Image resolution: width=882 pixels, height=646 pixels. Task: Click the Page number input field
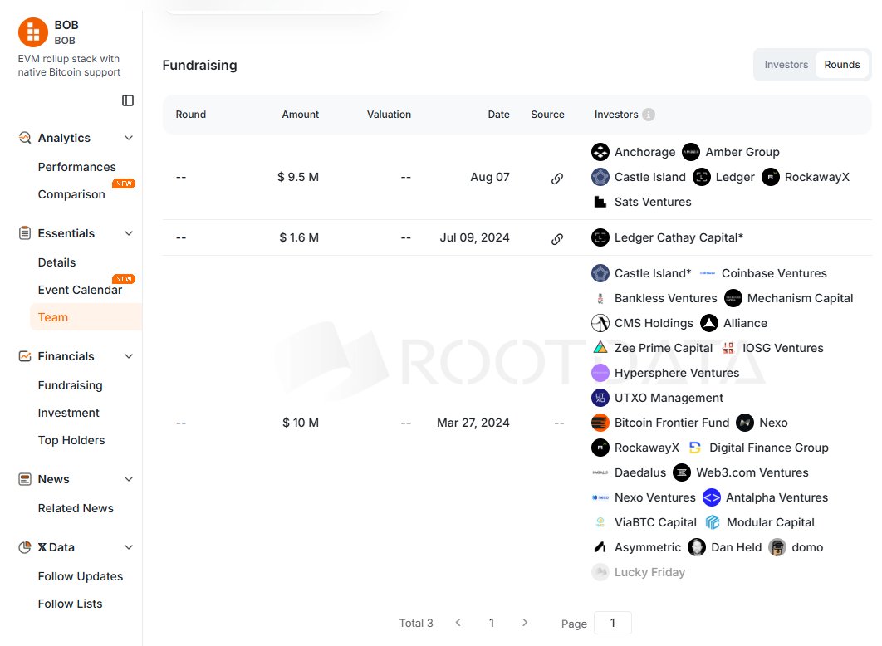613,623
